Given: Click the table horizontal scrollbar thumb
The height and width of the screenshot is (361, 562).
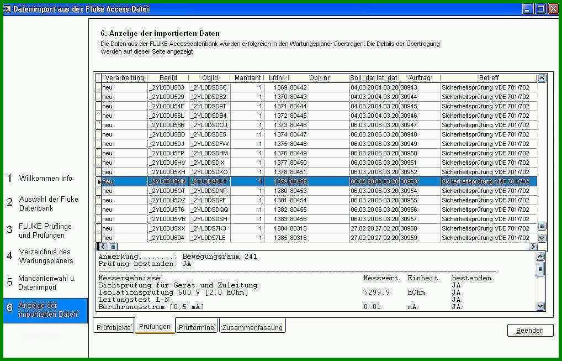Looking at the screenshot, I should [x=113, y=247].
